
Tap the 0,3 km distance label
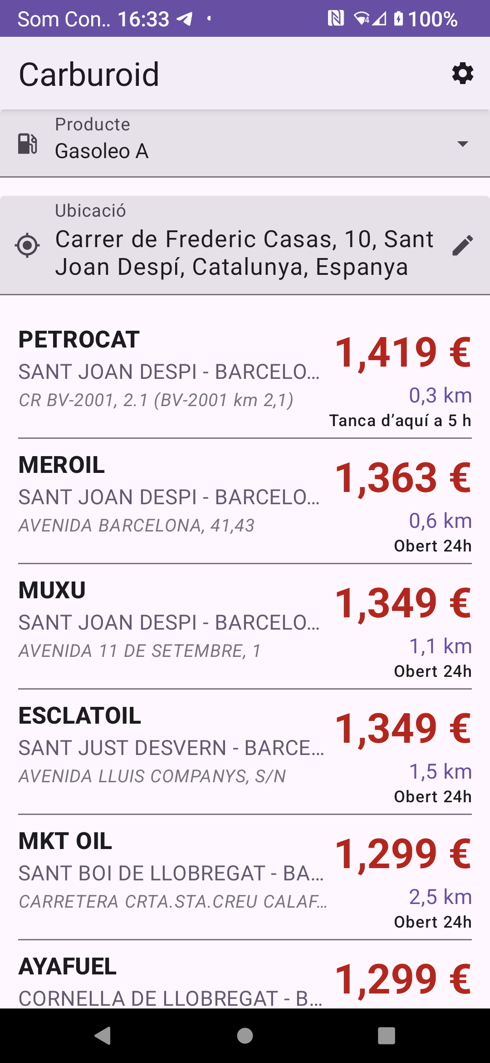pos(440,396)
